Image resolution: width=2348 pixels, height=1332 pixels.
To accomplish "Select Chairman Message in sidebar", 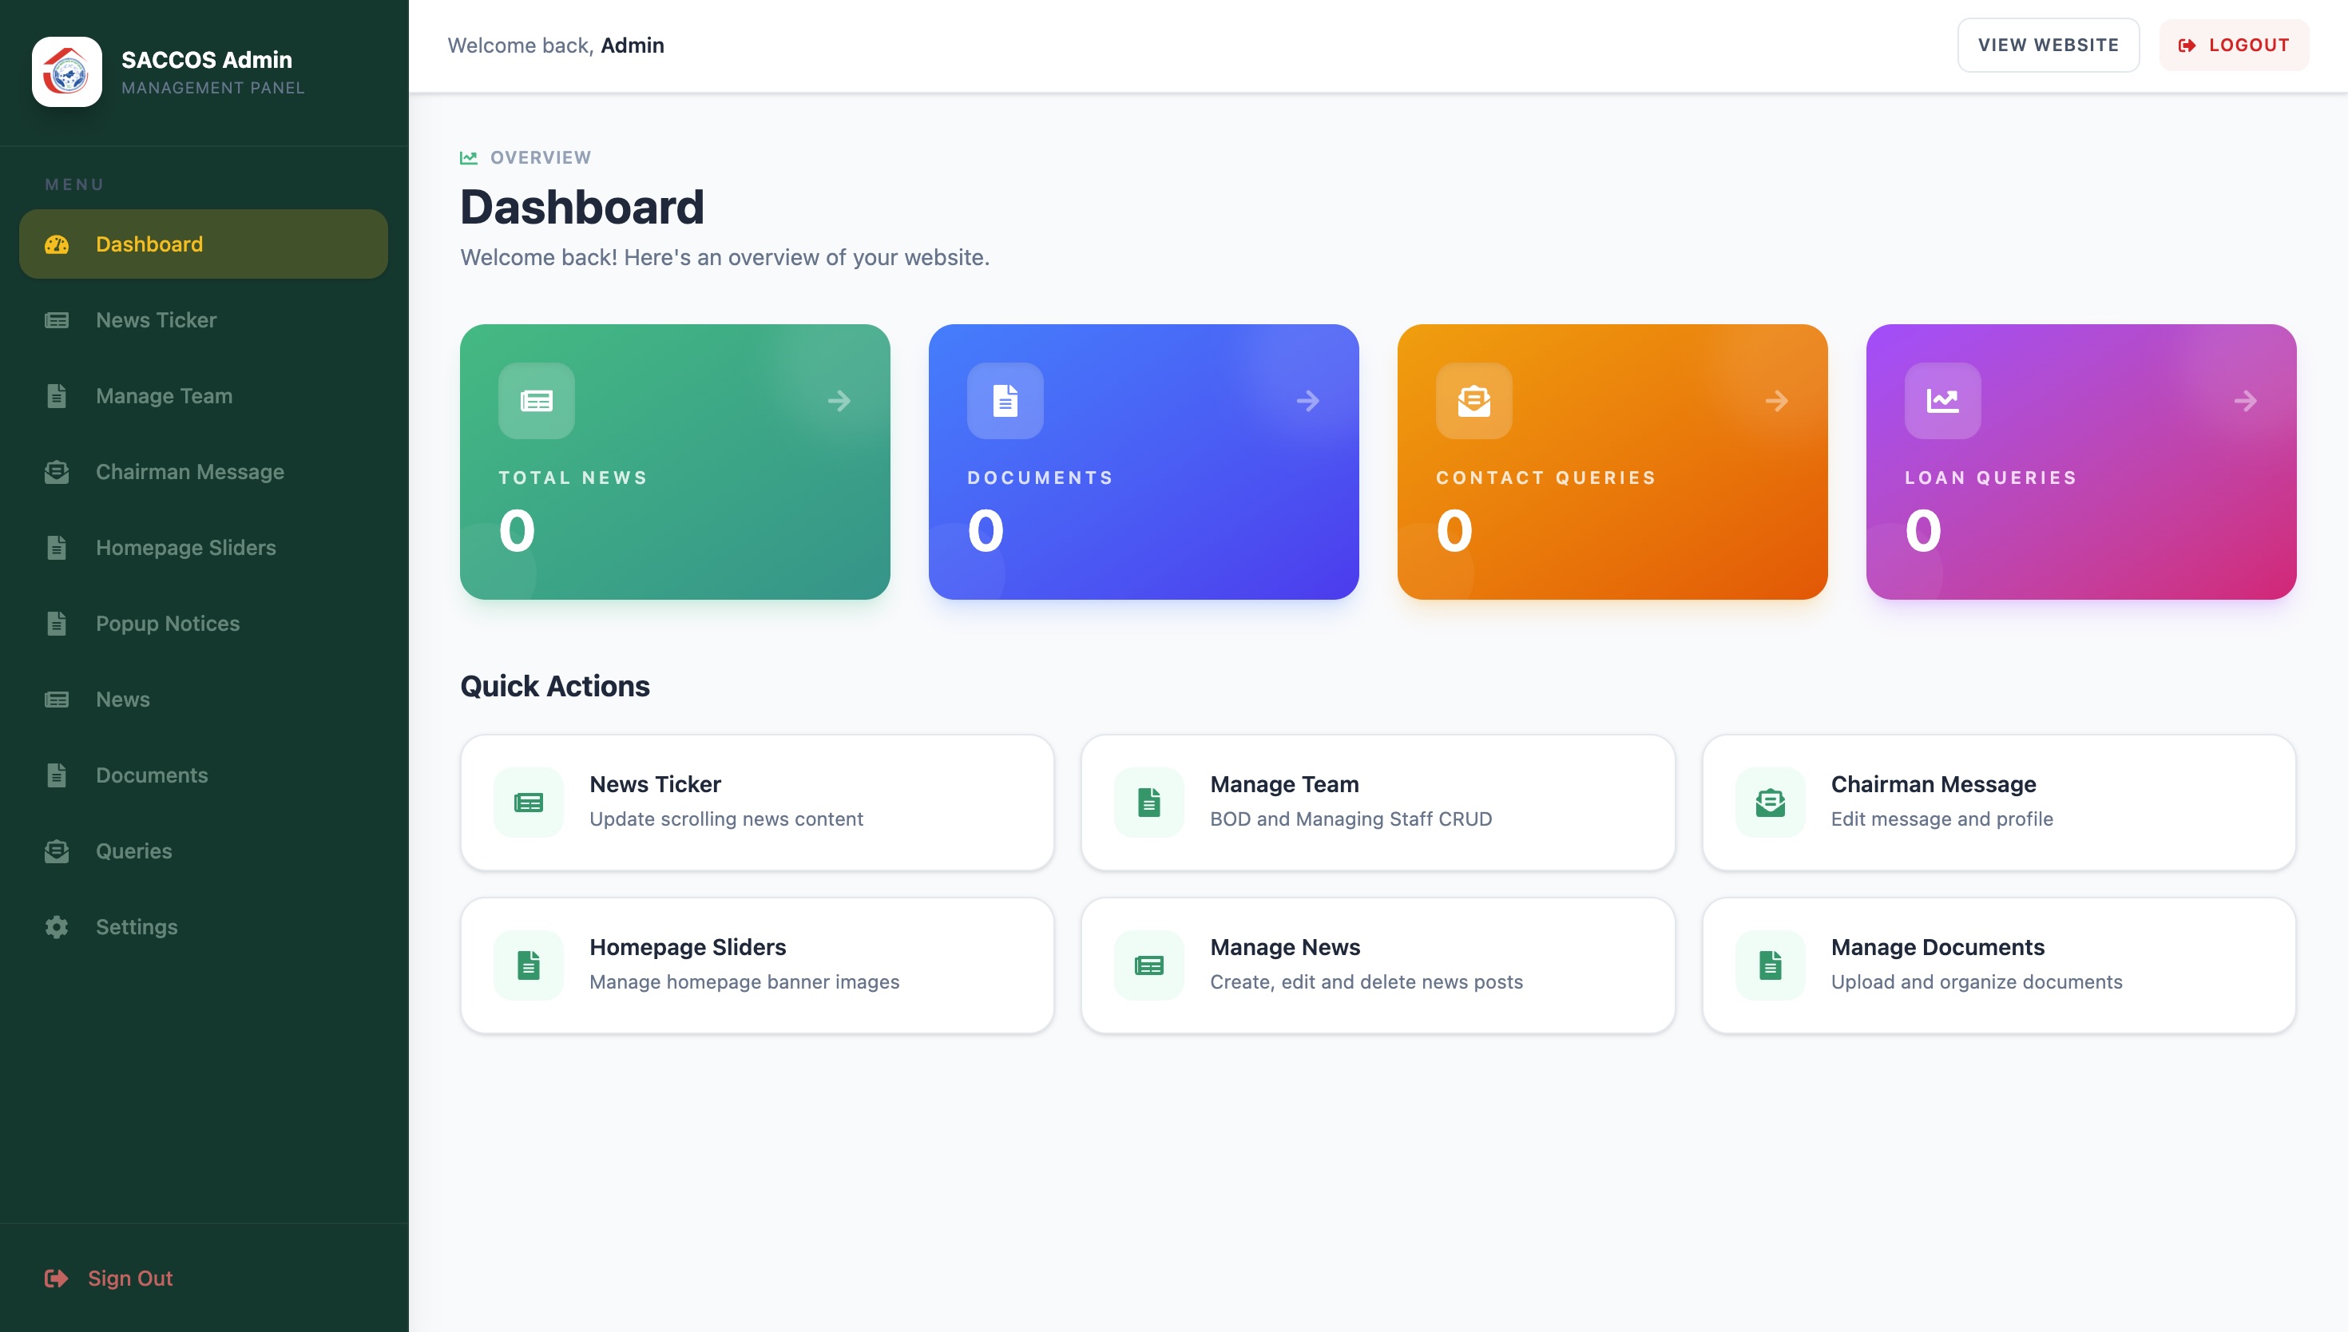I will (203, 472).
